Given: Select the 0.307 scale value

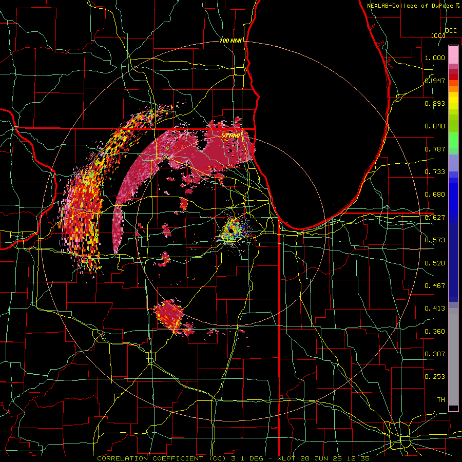Looking at the screenshot, I should 435,354.
